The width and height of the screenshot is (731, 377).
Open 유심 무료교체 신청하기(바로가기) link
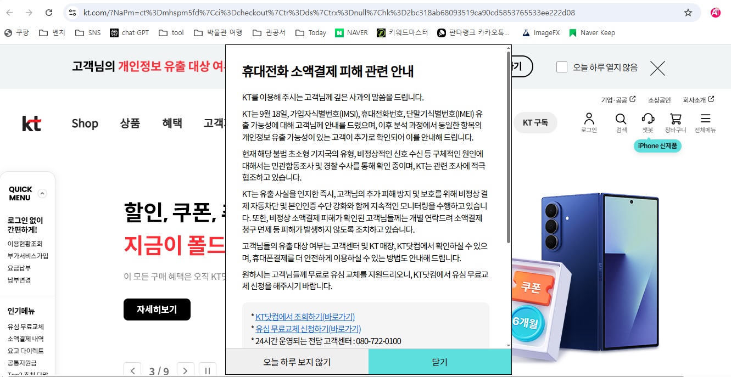[x=308, y=329]
